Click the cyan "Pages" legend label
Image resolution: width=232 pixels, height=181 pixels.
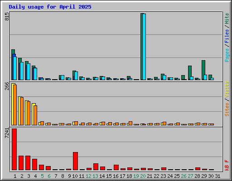(x=227, y=55)
